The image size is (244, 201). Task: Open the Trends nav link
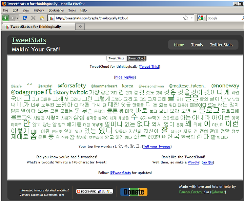(x=197, y=45)
